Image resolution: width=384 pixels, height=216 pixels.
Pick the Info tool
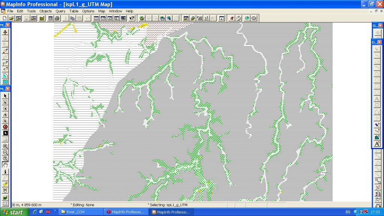[5, 172]
